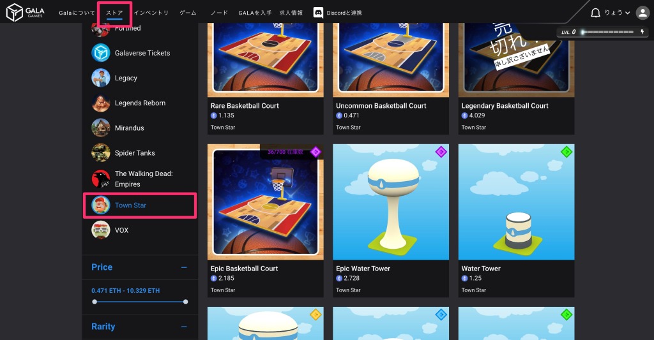Click the Fortified category icon
Screen dimensions: 654x340
tap(100, 29)
